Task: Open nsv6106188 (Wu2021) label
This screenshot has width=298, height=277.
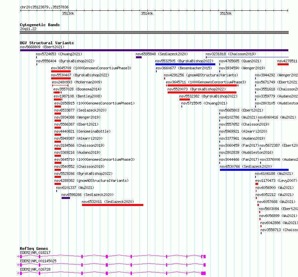Action: [274, 174]
